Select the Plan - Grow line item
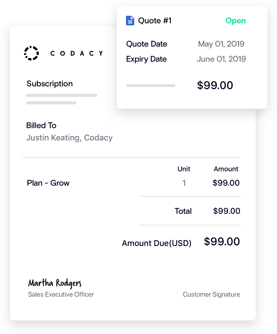This screenshot has height=334, width=277. click(48, 183)
